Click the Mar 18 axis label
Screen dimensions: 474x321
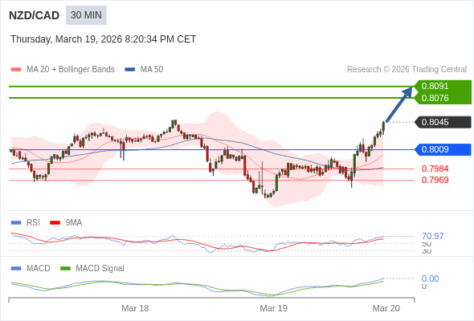coord(135,308)
